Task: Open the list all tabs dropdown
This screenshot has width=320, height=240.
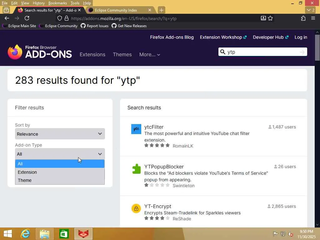Action: 311,10
